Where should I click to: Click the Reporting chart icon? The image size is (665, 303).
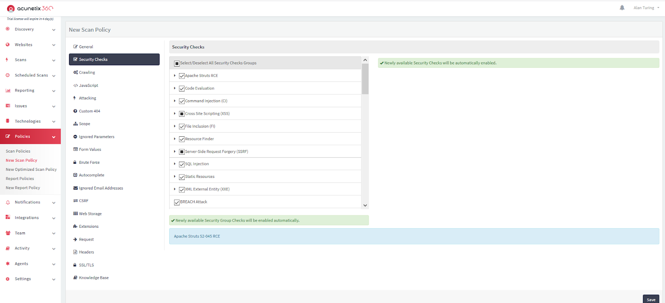(x=8, y=91)
